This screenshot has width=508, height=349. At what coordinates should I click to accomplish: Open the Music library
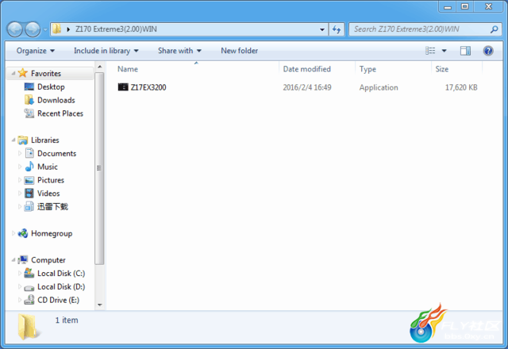pyautogui.click(x=48, y=167)
